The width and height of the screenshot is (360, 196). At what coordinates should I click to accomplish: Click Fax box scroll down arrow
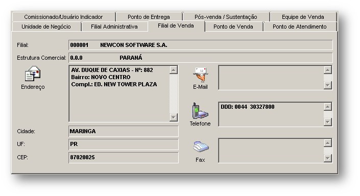click(328, 158)
